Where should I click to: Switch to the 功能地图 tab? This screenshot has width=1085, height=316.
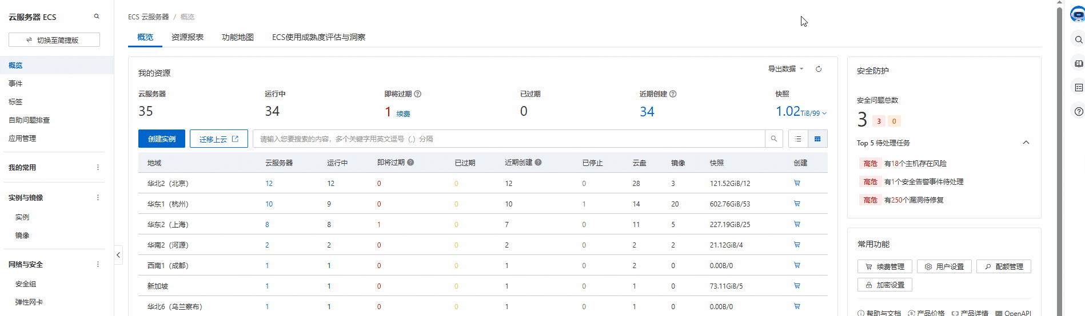[238, 37]
